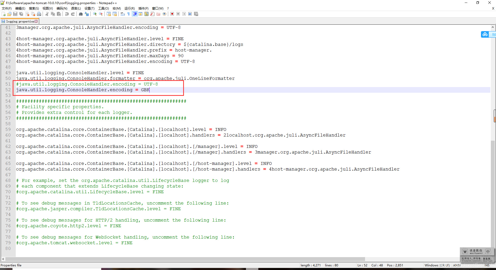The width and height of the screenshot is (496, 270).
Task: Open the 宏(M) macro menu
Action: 117,9
